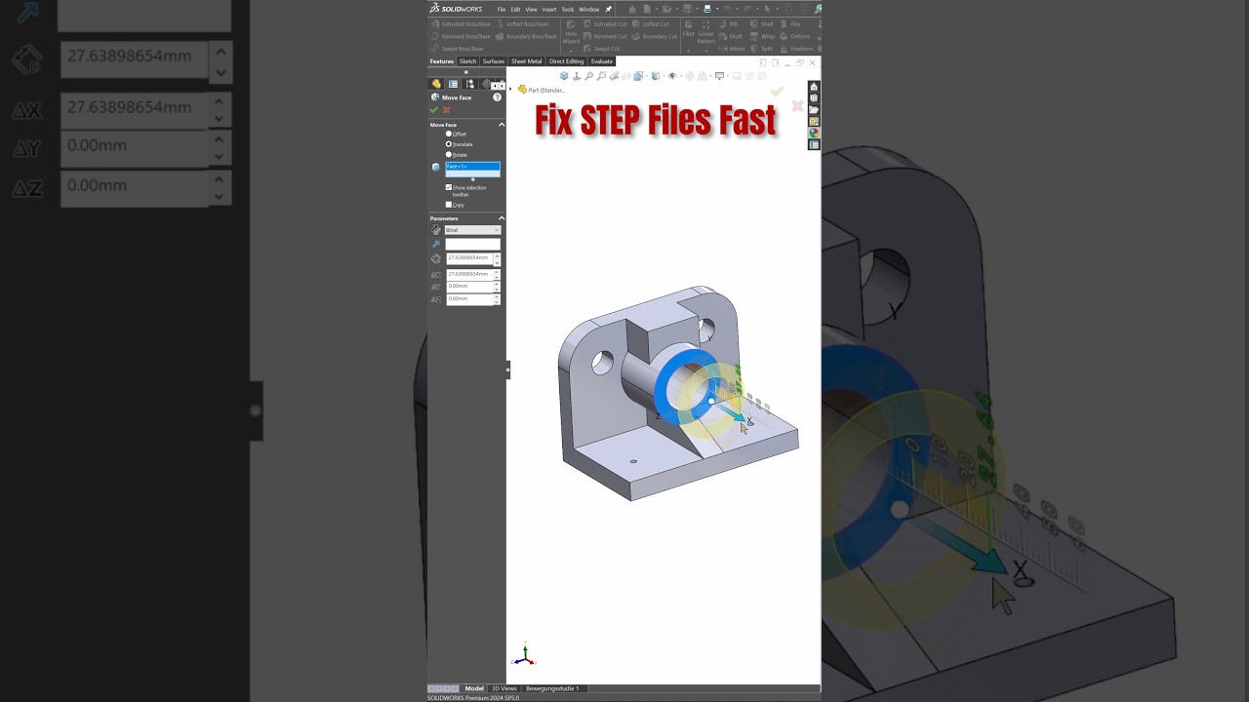Open the Linear Pattern dropdown arrow

pos(706,51)
